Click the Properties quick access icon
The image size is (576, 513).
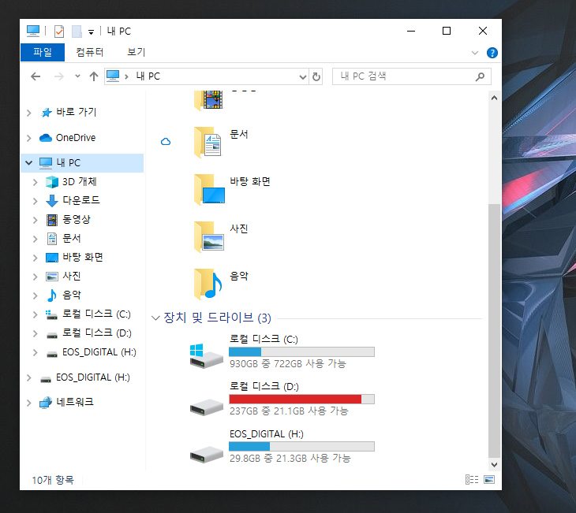pos(58,32)
